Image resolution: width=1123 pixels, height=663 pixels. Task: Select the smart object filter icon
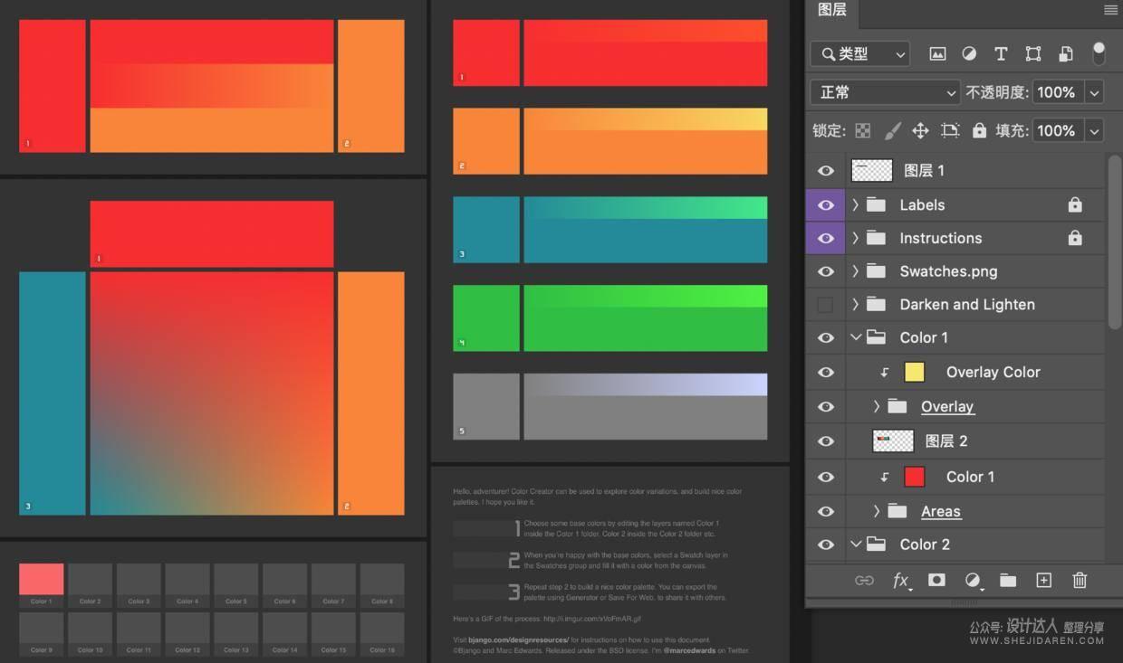[1065, 53]
